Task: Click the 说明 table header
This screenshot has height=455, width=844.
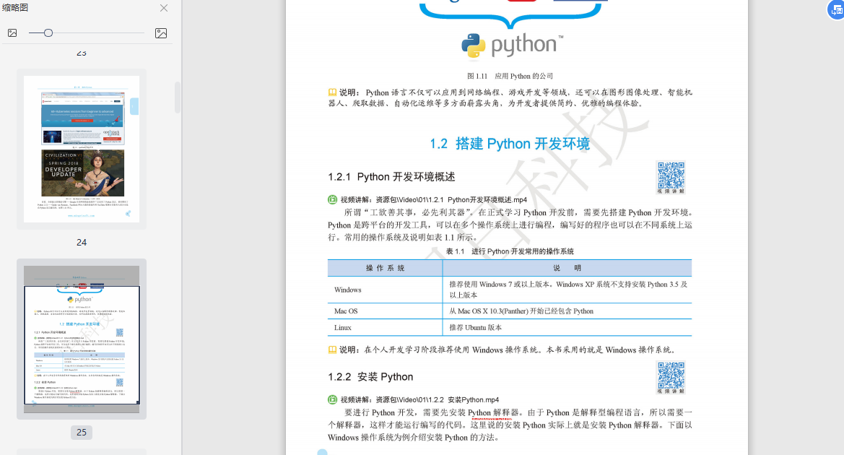Action: (567, 268)
